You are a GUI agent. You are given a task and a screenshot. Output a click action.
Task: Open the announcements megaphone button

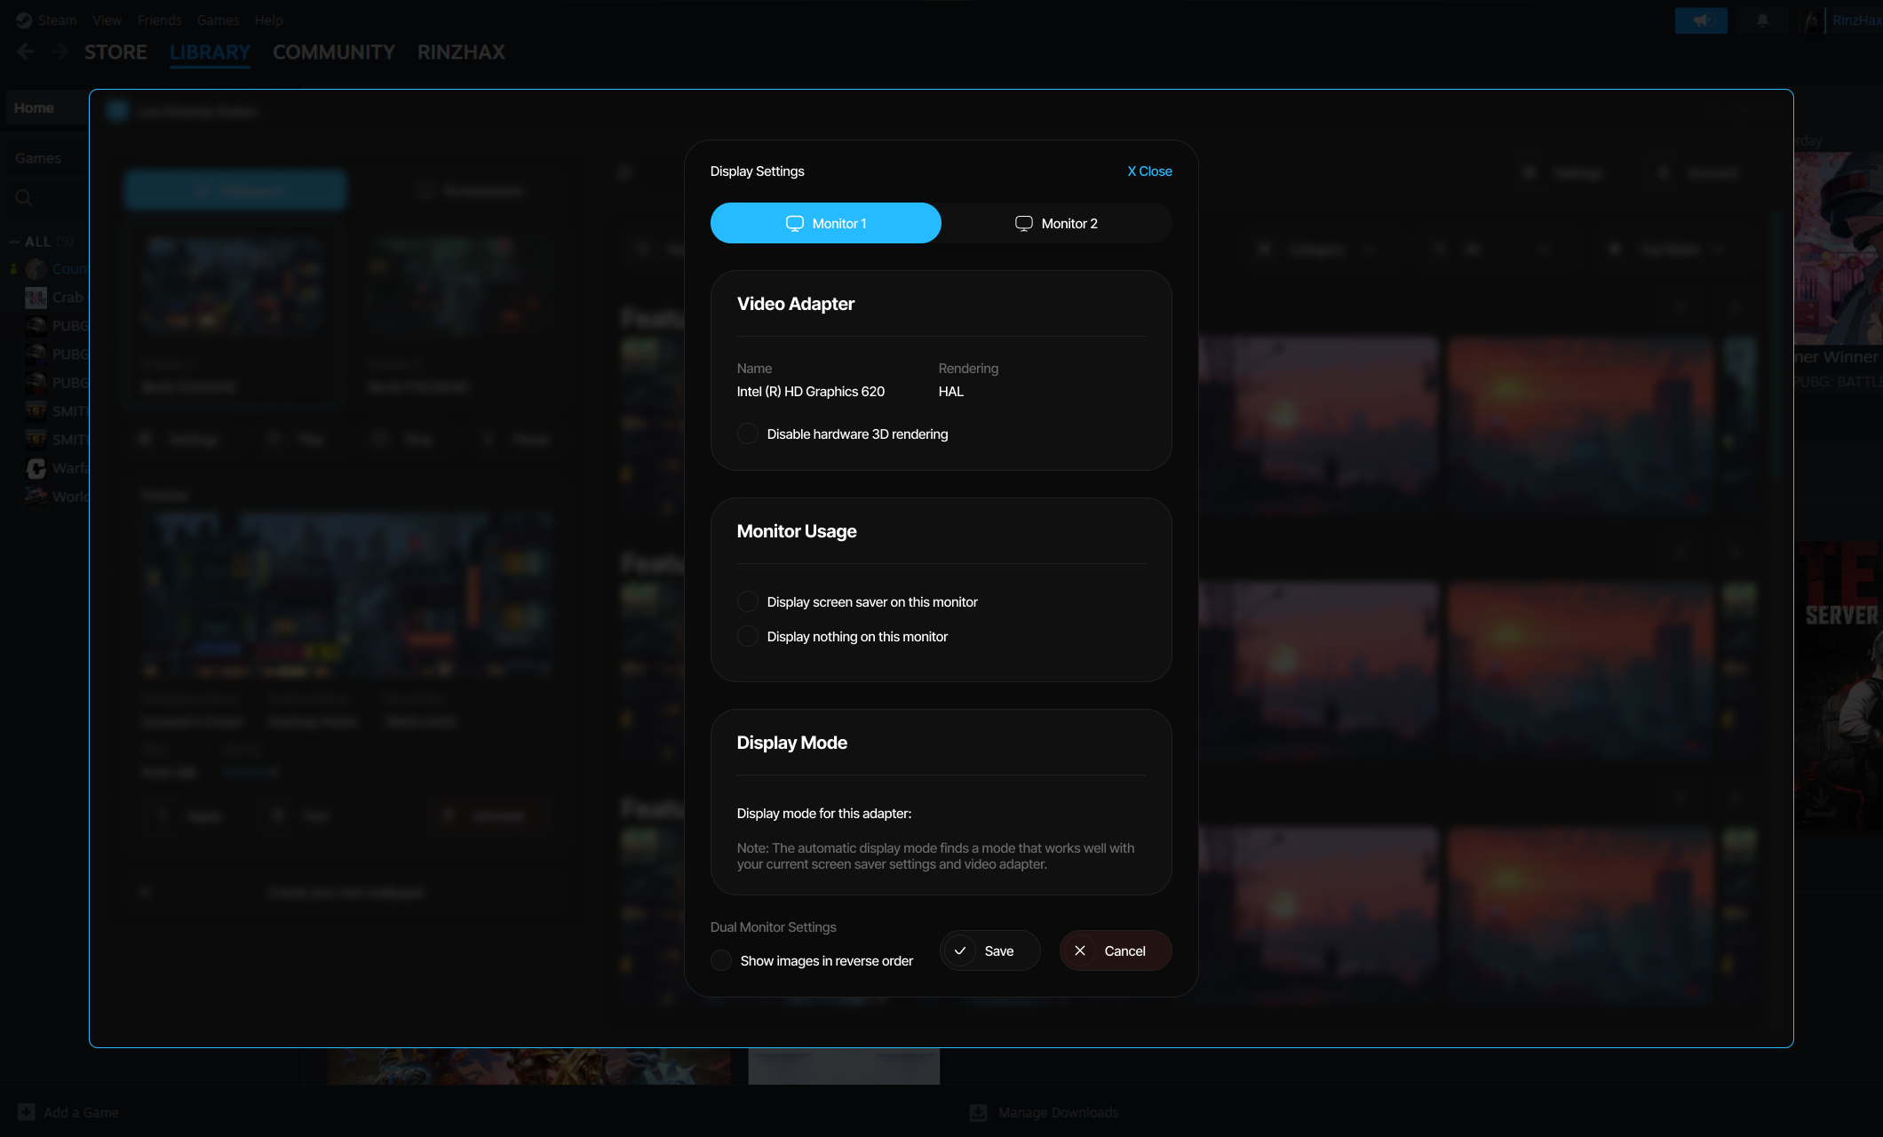(1701, 20)
